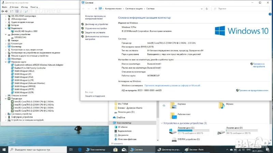Open Microsoft Edge from the taskbar
Image resolution: width=273 pixels, height=153 pixels.
point(80,149)
